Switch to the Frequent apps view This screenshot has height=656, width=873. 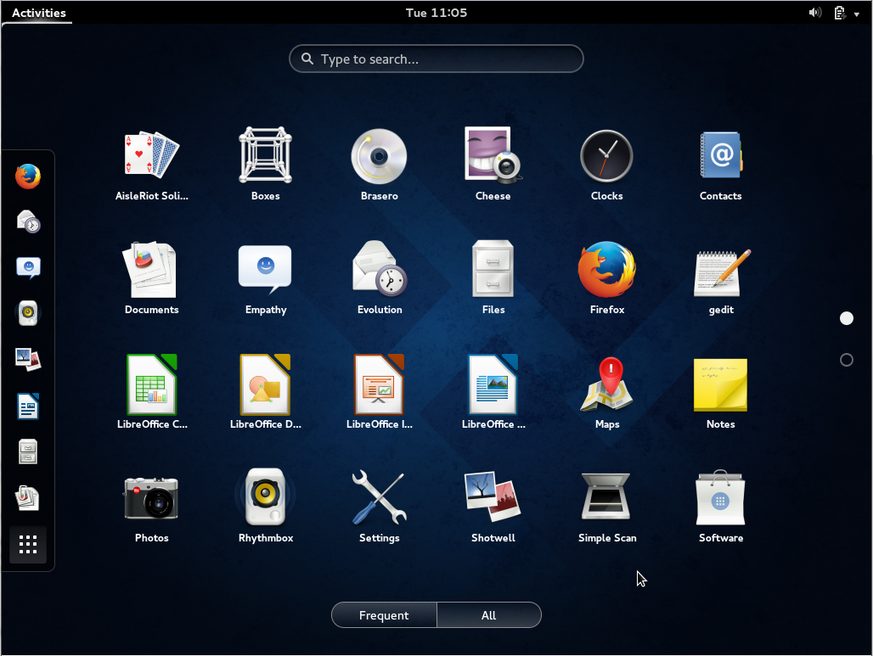point(384,614)
